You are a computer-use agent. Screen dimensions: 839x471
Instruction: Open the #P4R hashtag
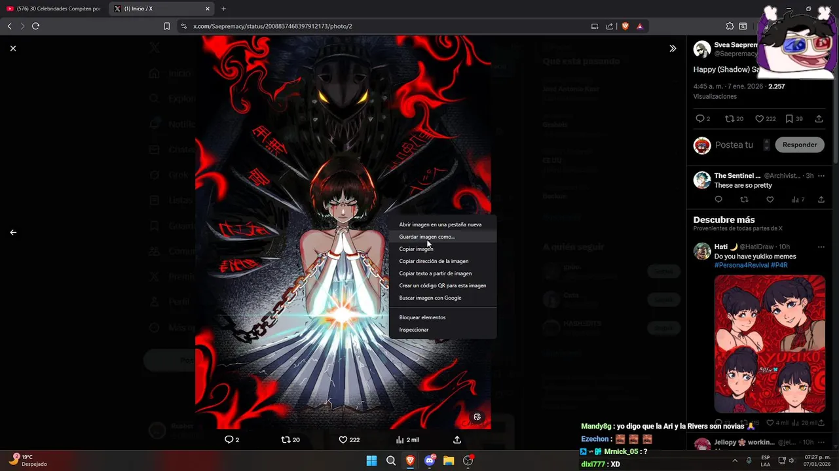click(x=779, y=265)
